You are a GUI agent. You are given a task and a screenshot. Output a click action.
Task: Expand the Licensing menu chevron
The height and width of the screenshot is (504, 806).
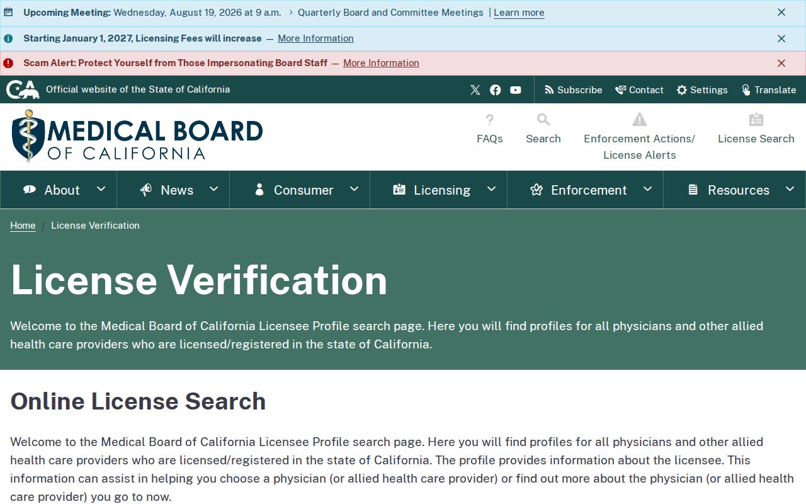491,189
